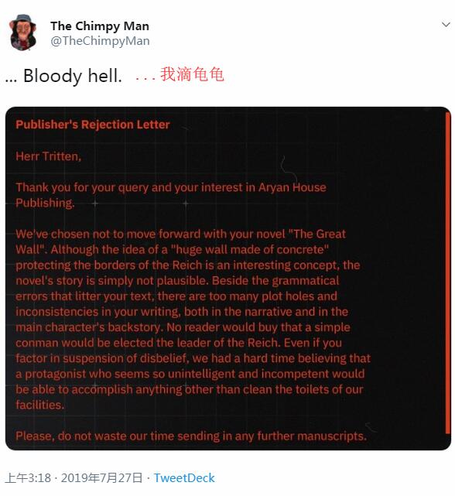Select the tweet text Bloody hell.
Screen dimensions: 455x496
(73, 76)
